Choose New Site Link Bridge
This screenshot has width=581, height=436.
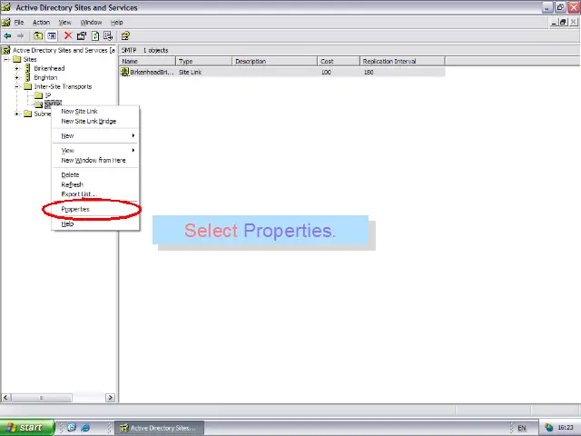pyautogui.click(x=95, y=121)
